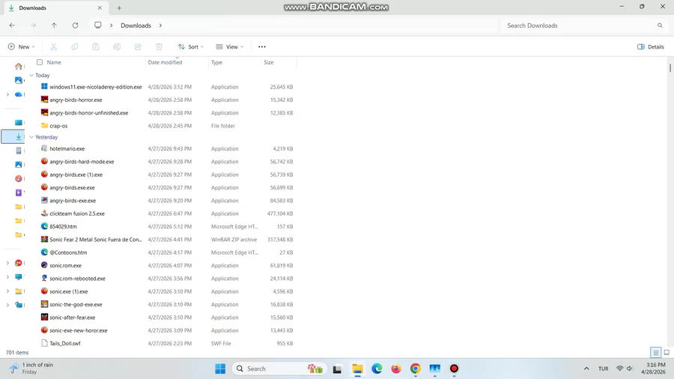674x379 pixels.
Task: Add a new File Explorer tab
Action: pyautogui.click(x=119, y=7)
